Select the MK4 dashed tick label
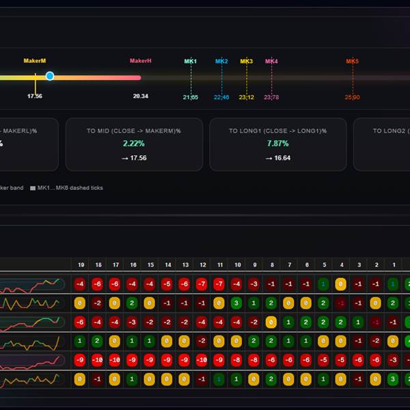410x410 pixels. (x=271, y=61)
